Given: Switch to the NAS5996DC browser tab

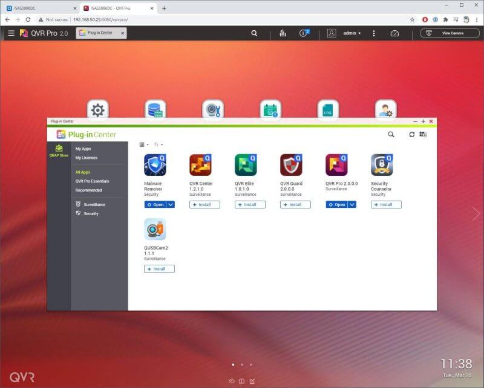Looking at the screenshot, I should pyautogui.click(x=41, y=8).
